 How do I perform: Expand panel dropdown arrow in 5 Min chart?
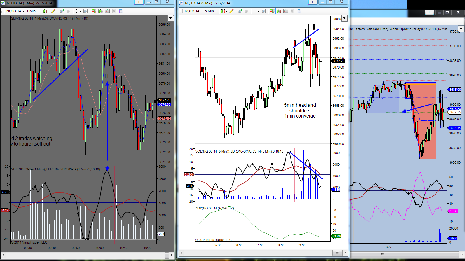[x=345, y=18]
